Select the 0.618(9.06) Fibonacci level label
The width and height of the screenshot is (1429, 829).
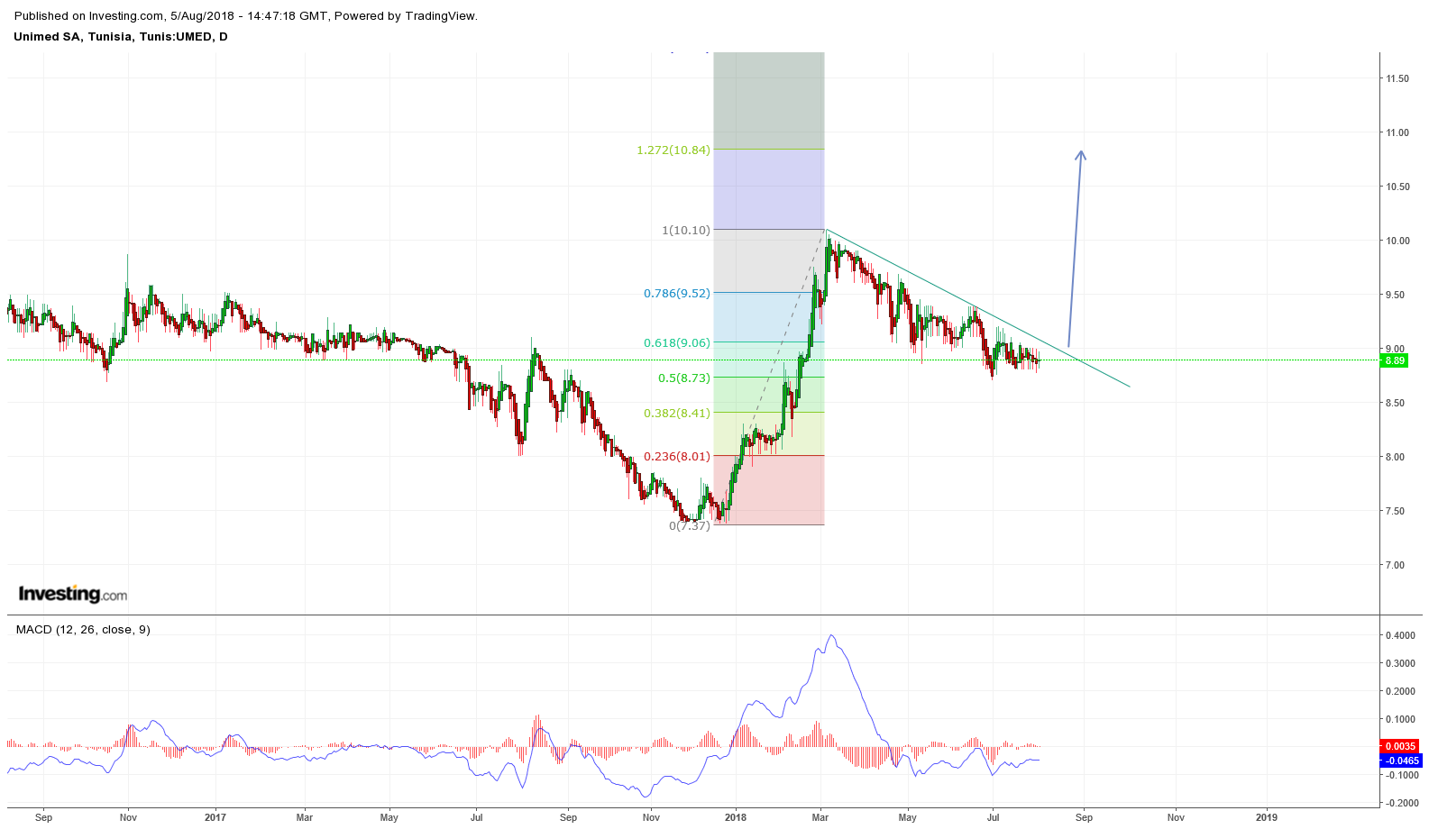click(x=677, y=342)
